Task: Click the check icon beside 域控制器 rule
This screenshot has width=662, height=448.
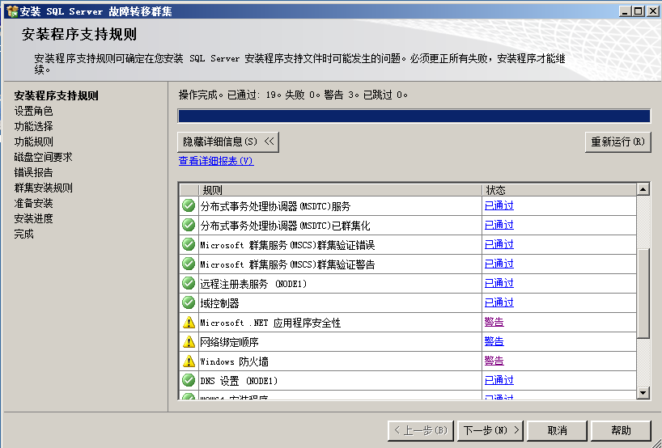Action: [x=189, y=302]
